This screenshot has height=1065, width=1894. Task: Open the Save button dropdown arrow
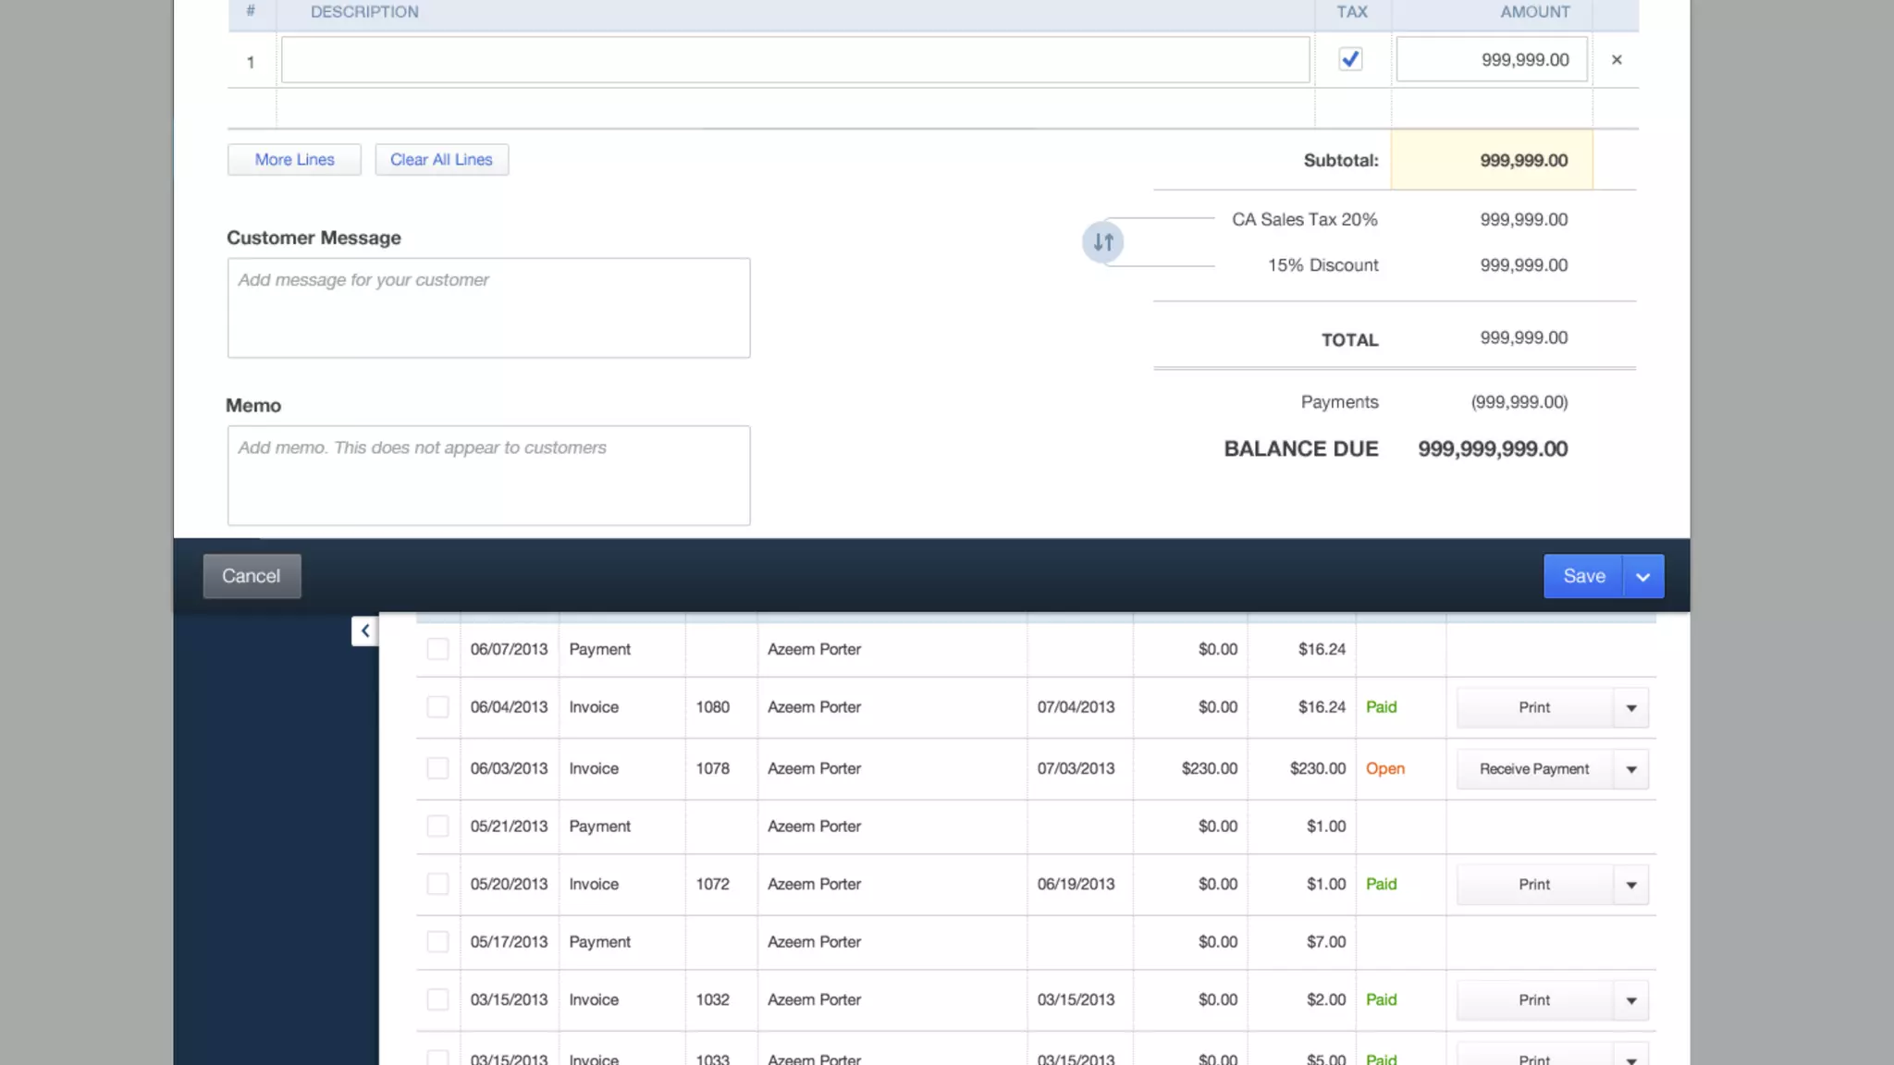pos(1643,577)
